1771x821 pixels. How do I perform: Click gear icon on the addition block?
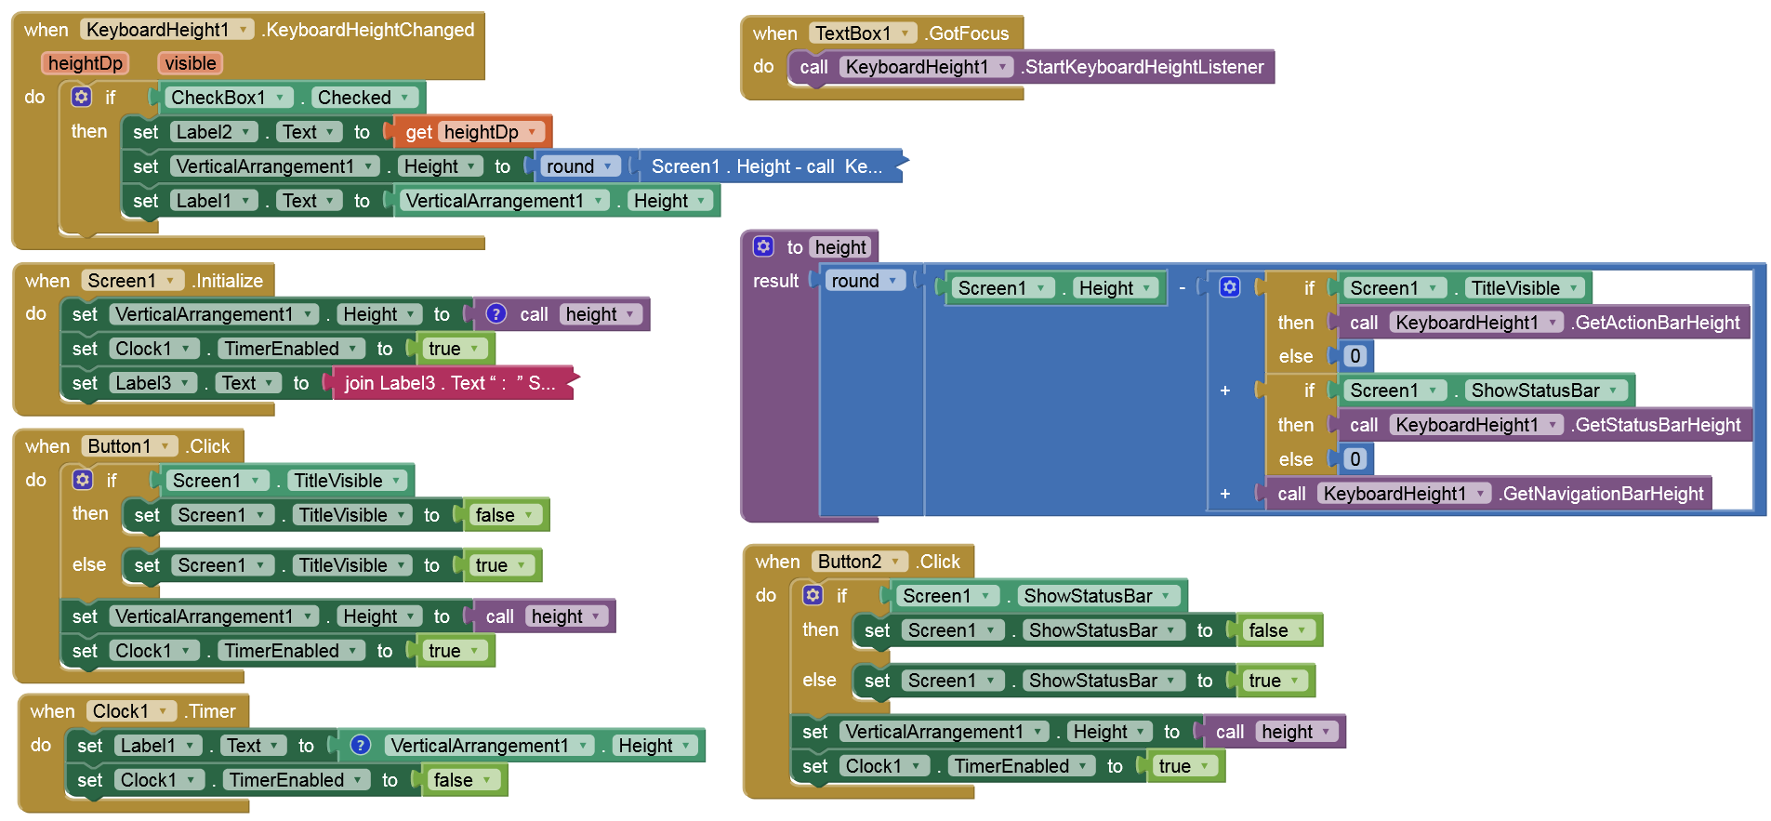click(1229, 287)
